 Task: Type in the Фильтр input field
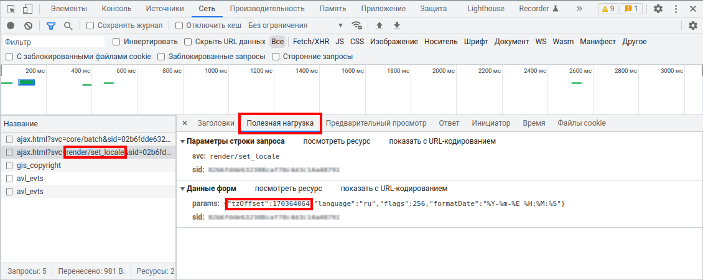coord(53,42)
